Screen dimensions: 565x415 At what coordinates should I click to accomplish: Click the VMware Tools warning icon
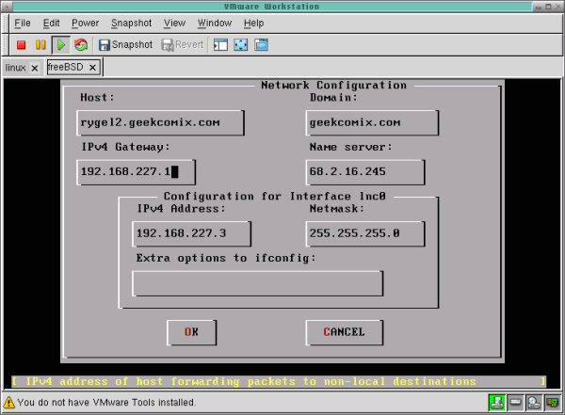(x=9, y=402)
